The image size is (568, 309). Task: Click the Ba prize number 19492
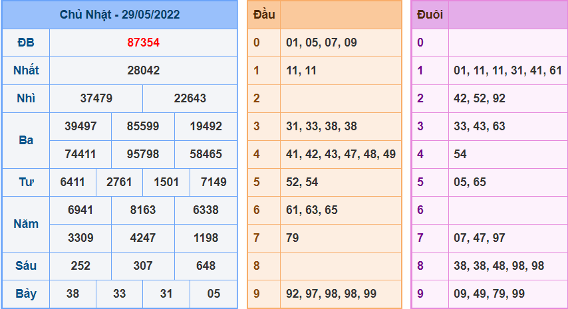(206, 126)
